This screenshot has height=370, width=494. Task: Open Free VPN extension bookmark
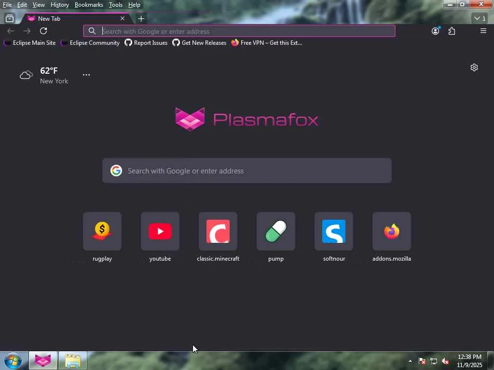(266, 43)
